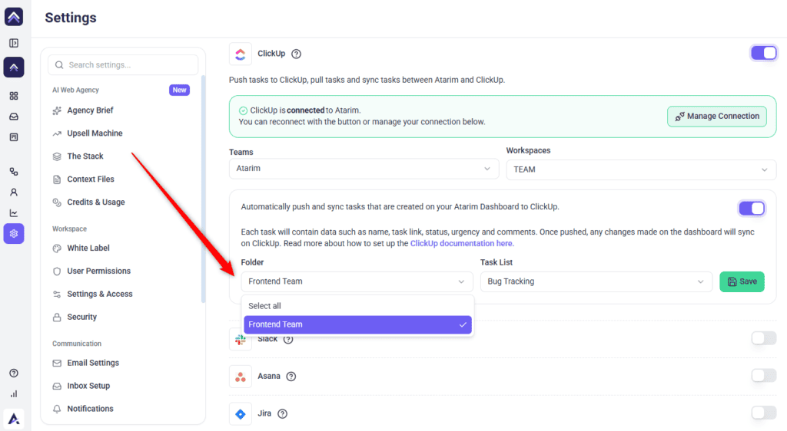Open the Asana help tooltip icon
Screen dimensions: 787x431
click(x=291, y=377)
